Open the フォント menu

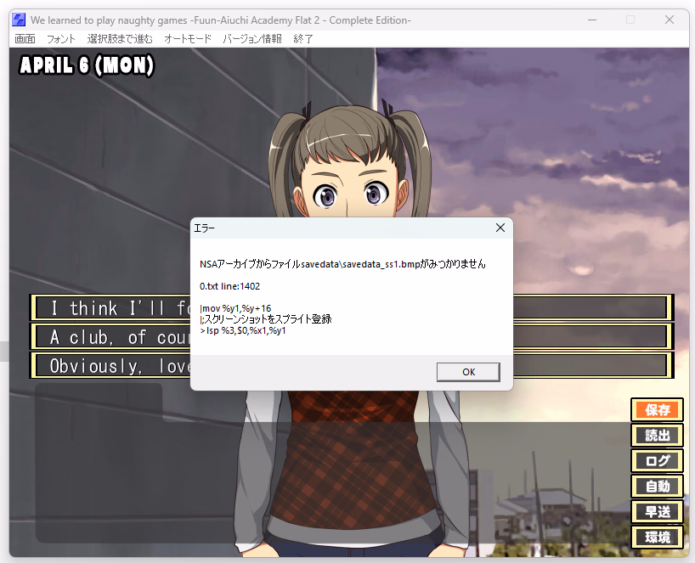pos(61,39)
